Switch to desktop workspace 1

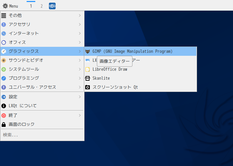[x=31, y=6]
